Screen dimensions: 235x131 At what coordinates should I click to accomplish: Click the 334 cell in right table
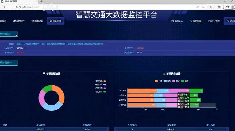coord(211,129)
